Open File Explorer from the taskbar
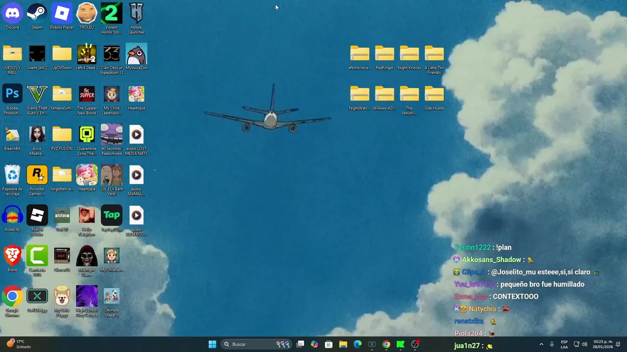The width and height of the screenshot is (627, 352). pyautogui.click(x=343, y=344)
